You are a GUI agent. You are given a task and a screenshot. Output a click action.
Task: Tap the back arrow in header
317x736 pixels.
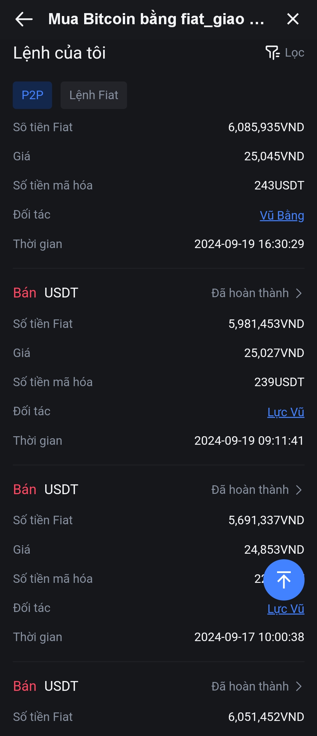point(24,19)
